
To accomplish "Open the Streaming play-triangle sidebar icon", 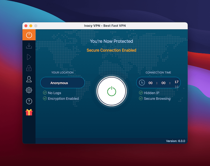I will [x=29, y=57].
